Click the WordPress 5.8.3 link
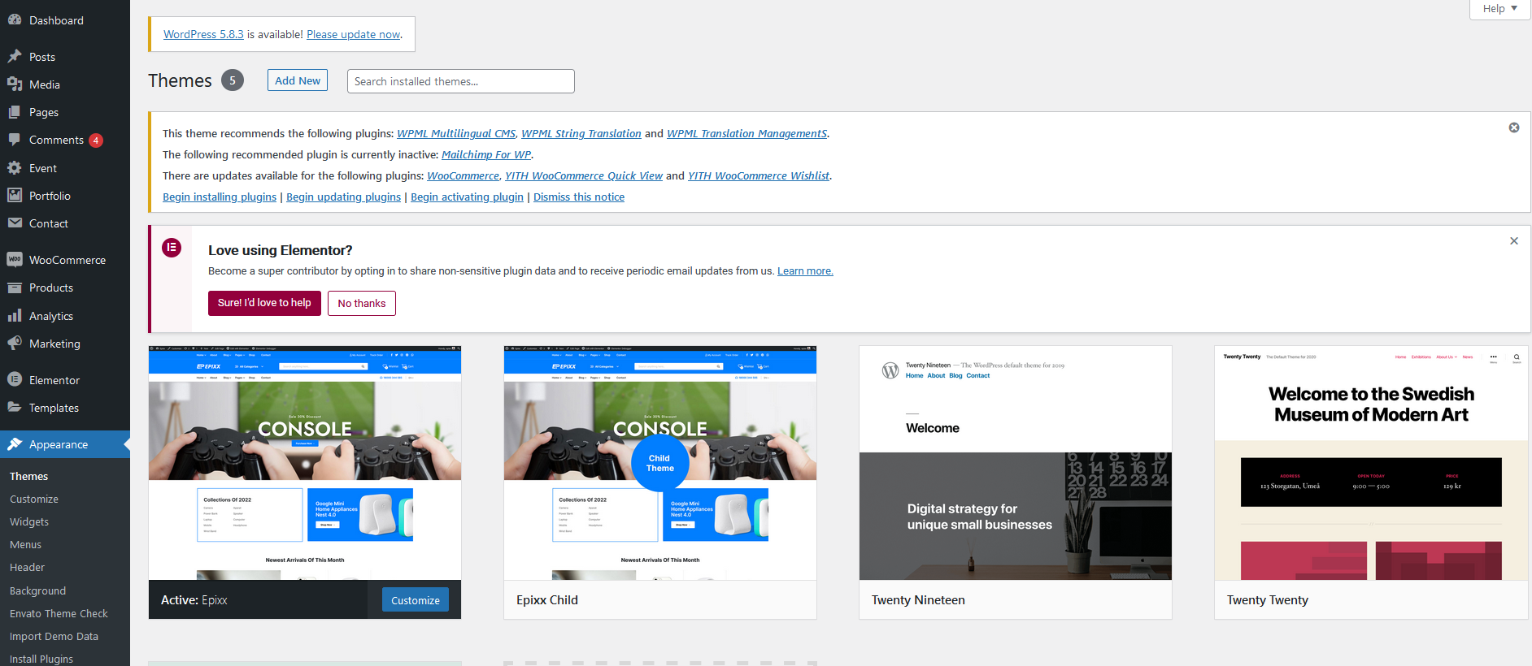 [203, 34]
